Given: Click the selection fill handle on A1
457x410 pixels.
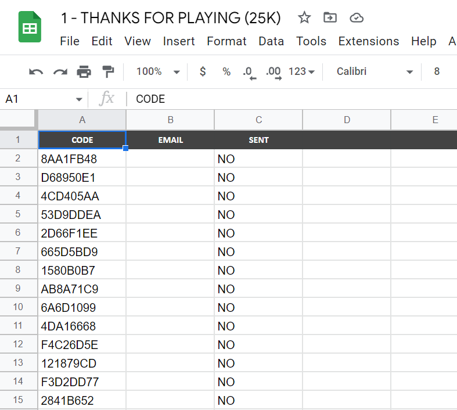Looking at the screenshot, I should tap(125, 148).
